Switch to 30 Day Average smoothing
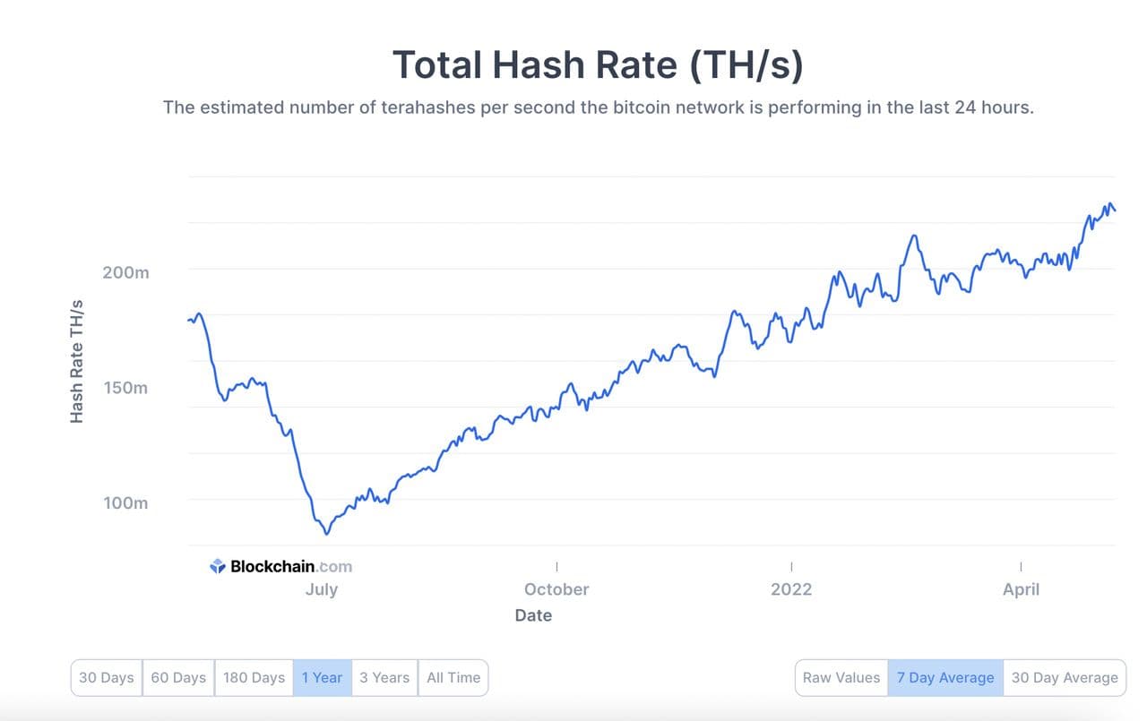The width and height of the screenshot is (1147, 721). click(1065, 677)
